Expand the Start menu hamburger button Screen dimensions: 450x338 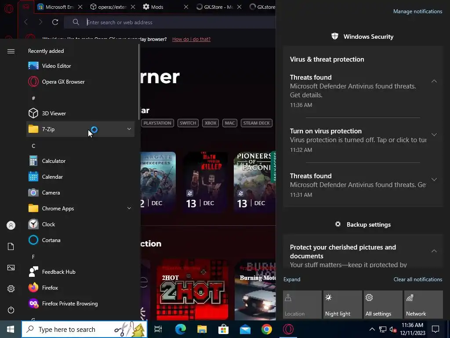[11, 51]
